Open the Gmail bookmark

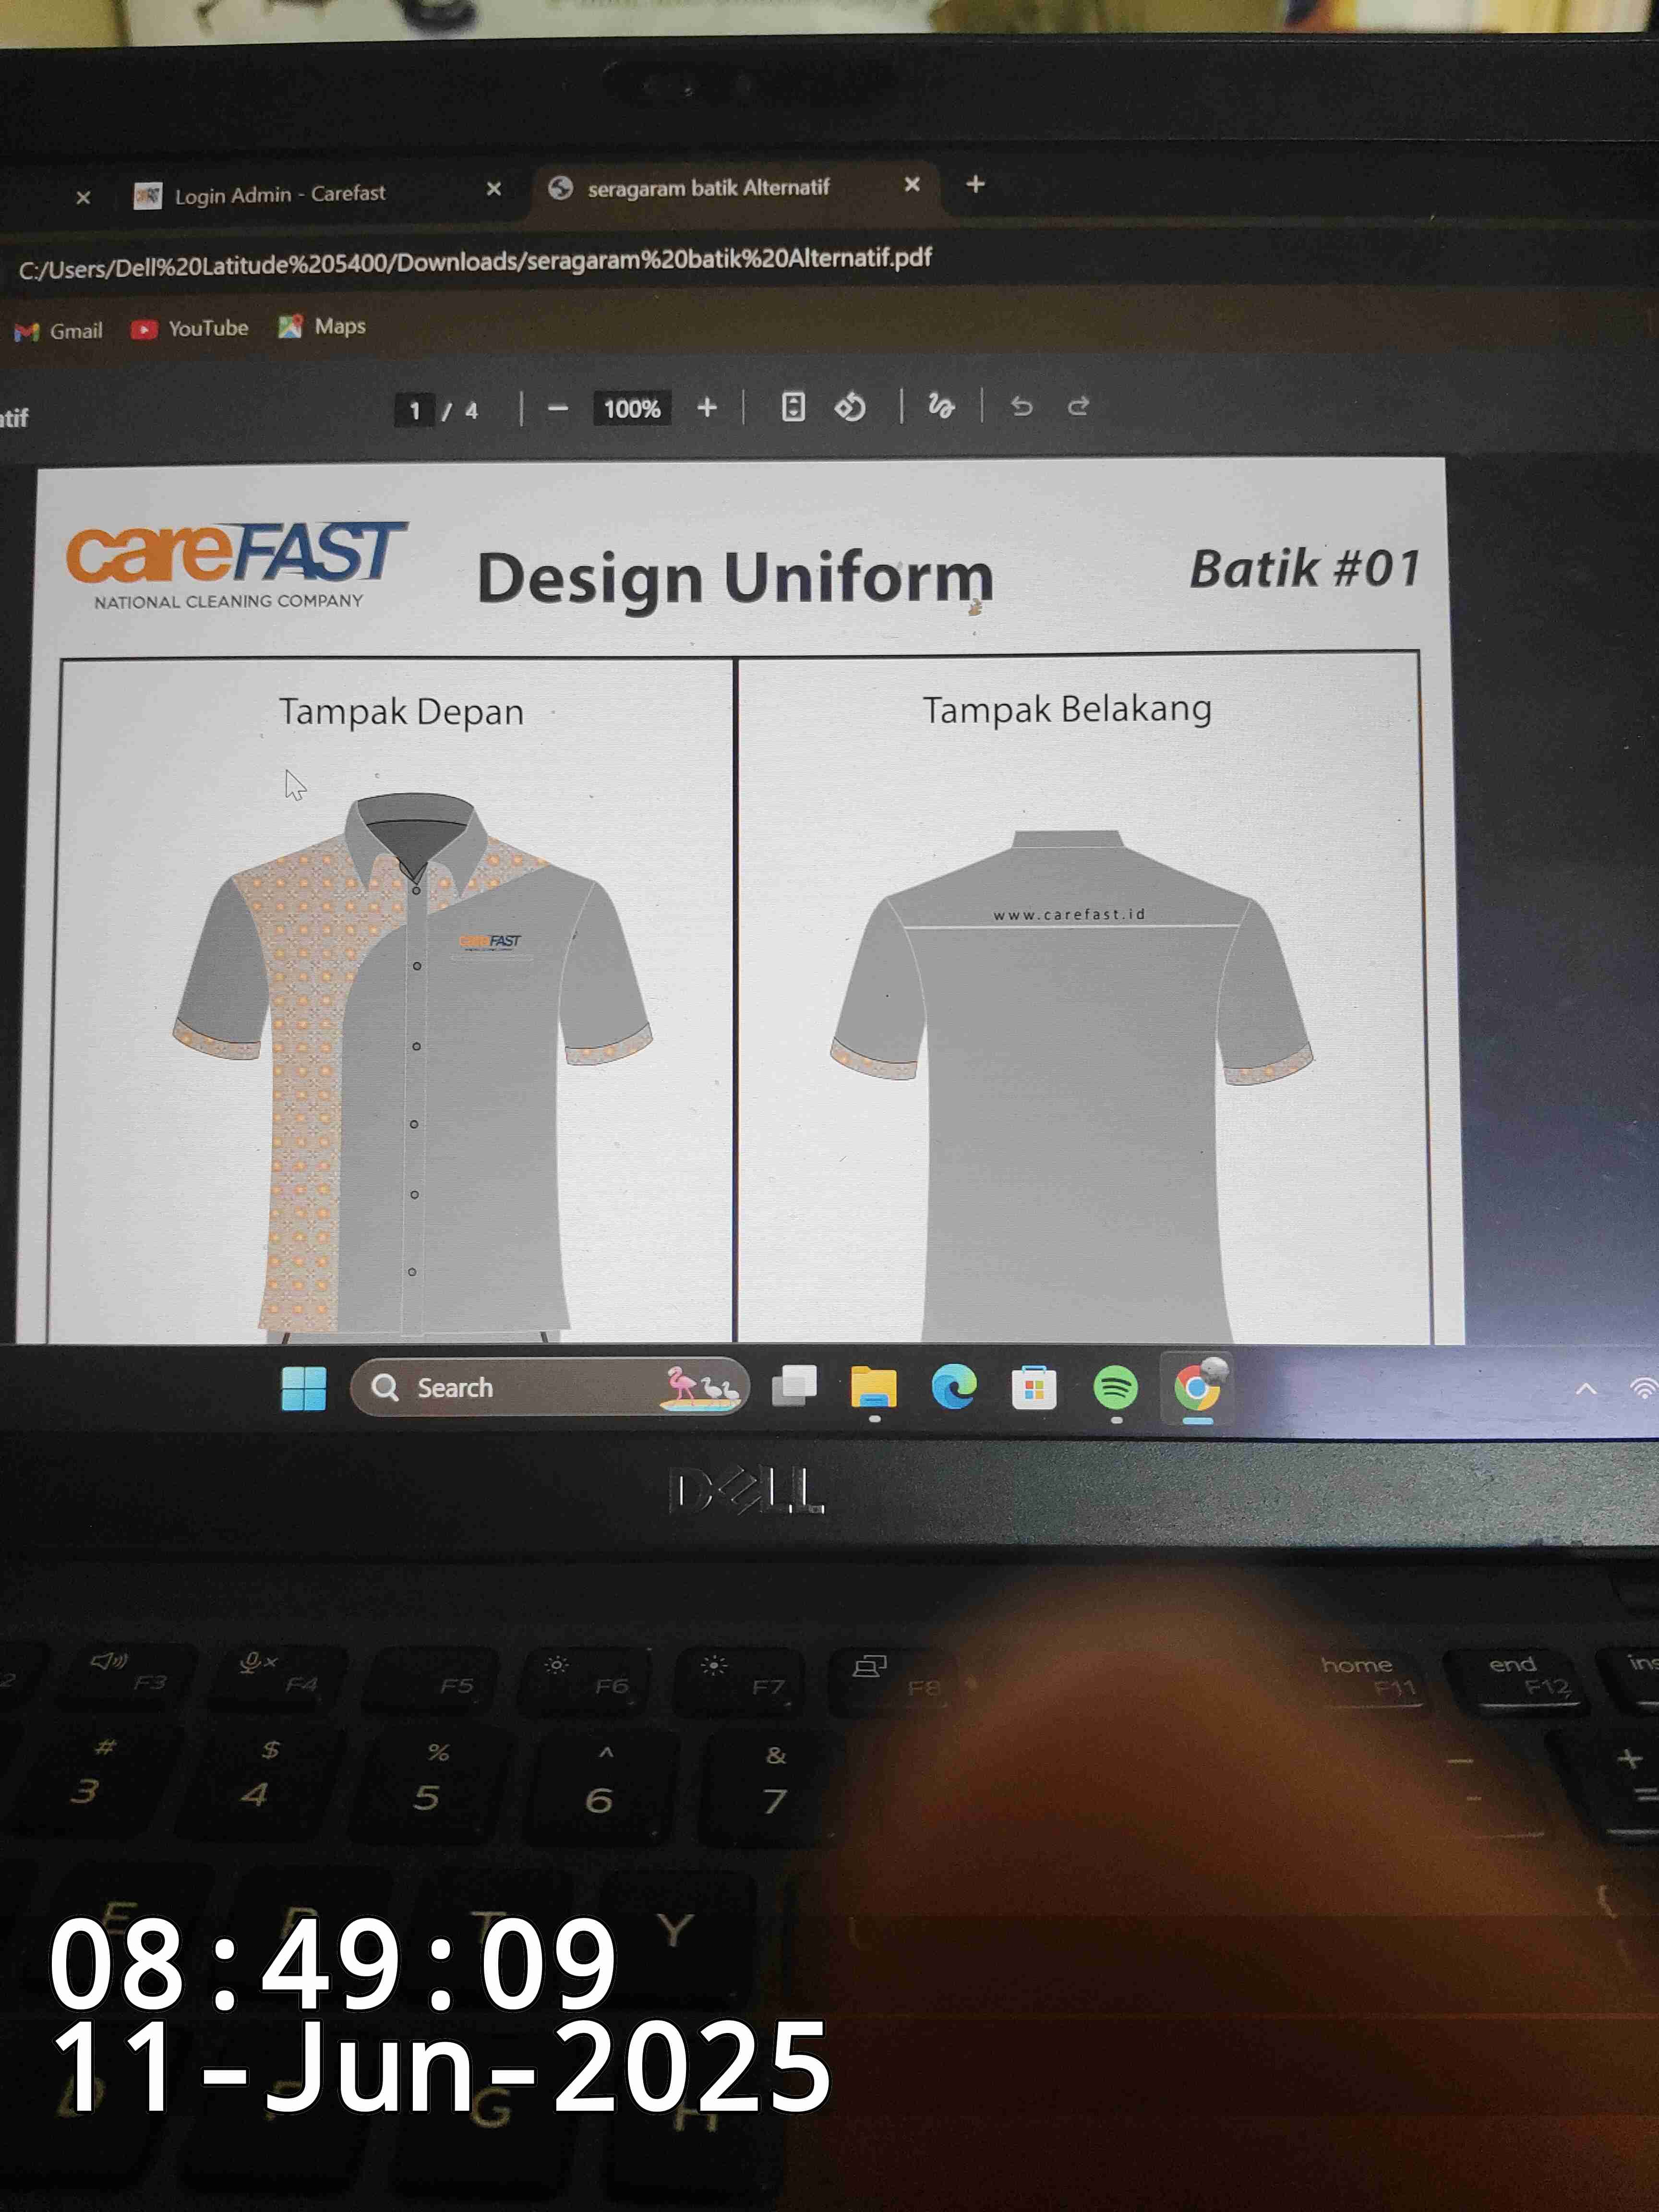[x=59, y=331]
